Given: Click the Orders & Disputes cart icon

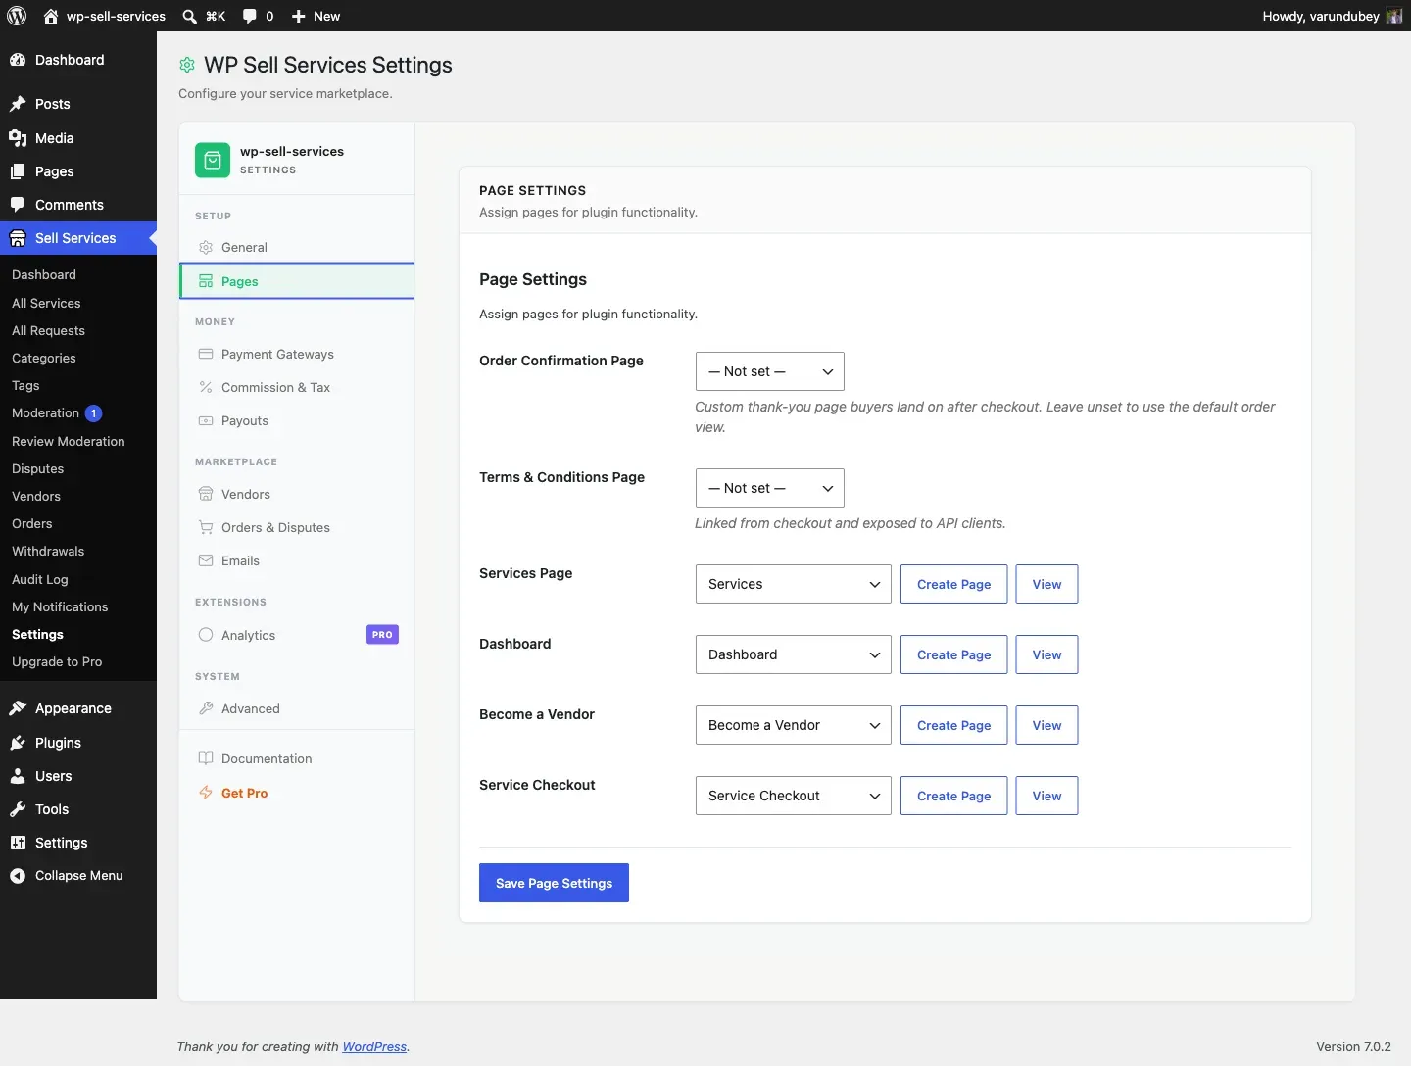Looking at the screenshot, I should tap(206, 527).
